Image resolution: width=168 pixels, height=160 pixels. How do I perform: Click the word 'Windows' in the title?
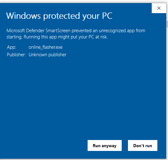pos(23,16)
